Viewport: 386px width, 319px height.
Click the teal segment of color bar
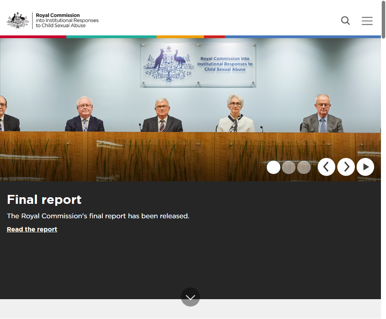pyautogui.click(x=111, y=37)
